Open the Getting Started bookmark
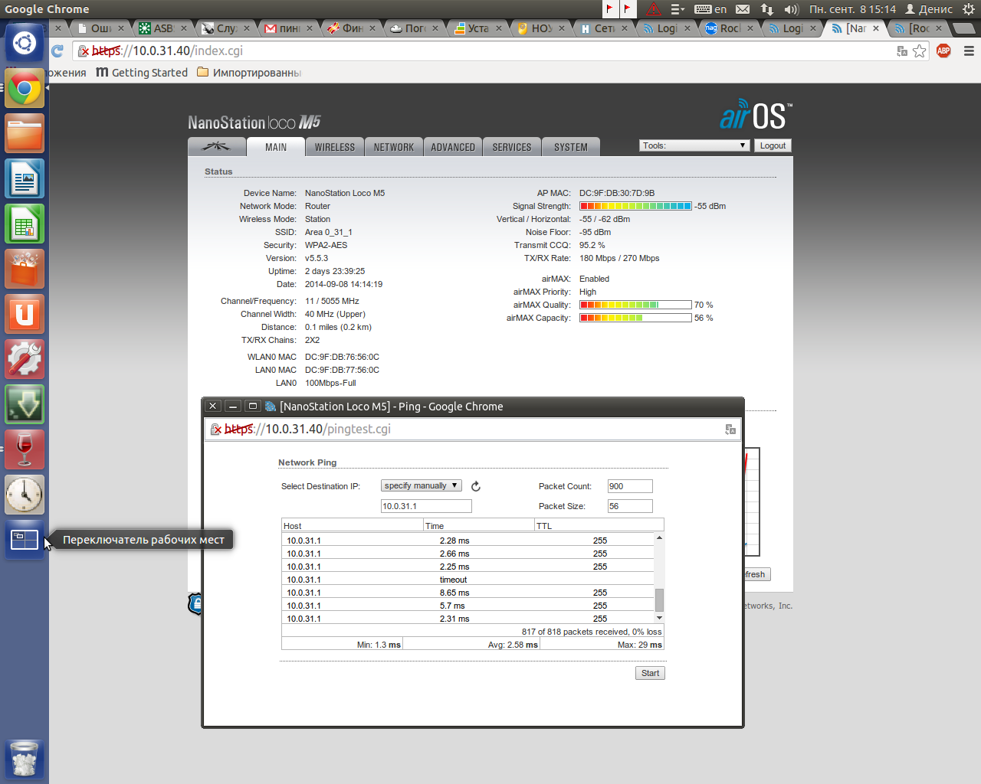 point(142,73)
